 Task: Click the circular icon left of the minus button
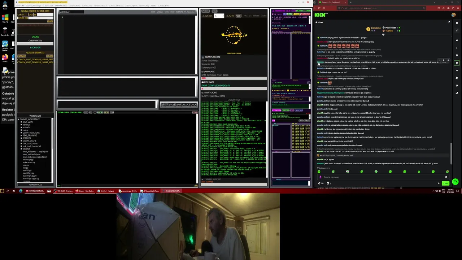[163, 105]
